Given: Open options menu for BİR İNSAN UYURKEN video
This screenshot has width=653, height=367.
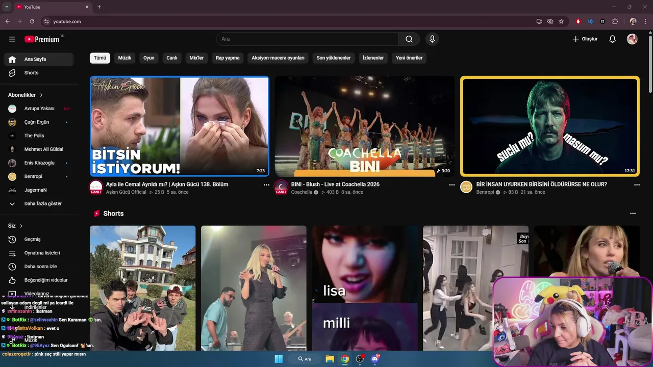Looking at the screenshot, I should coord(637,185).
